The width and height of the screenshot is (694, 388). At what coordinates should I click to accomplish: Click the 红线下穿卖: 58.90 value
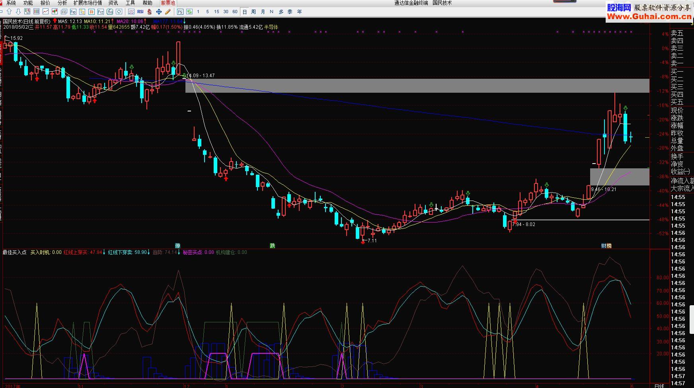tap(127, 252)
